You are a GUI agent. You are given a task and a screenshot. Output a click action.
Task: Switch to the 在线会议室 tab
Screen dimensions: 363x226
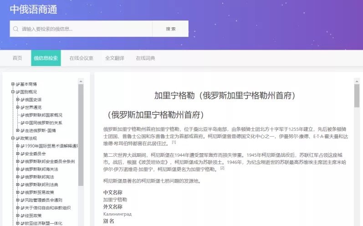pos(81,58)
